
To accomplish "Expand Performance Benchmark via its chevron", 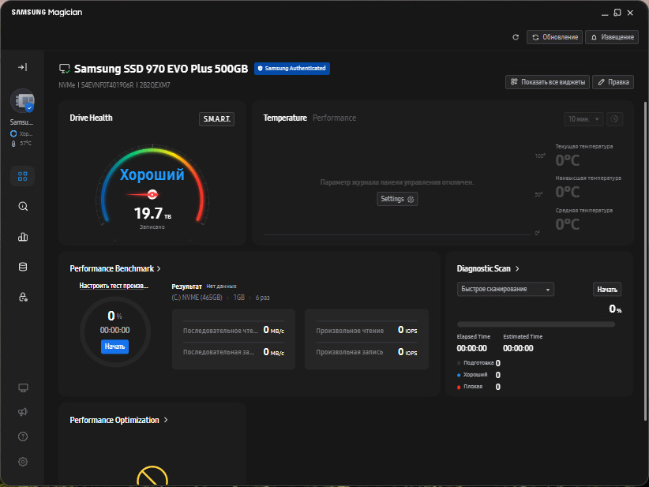I will click(158, 268).
